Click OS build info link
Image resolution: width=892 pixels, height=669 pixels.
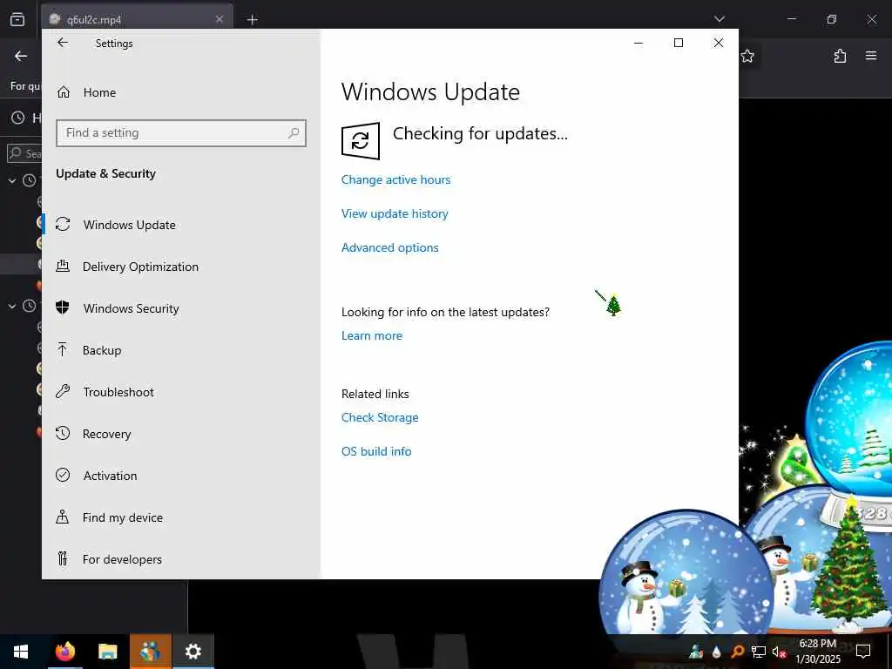[x=376, y=451]
